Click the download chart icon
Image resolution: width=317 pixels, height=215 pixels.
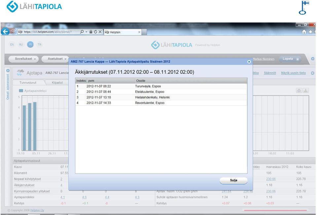click(x=306, y=91)
